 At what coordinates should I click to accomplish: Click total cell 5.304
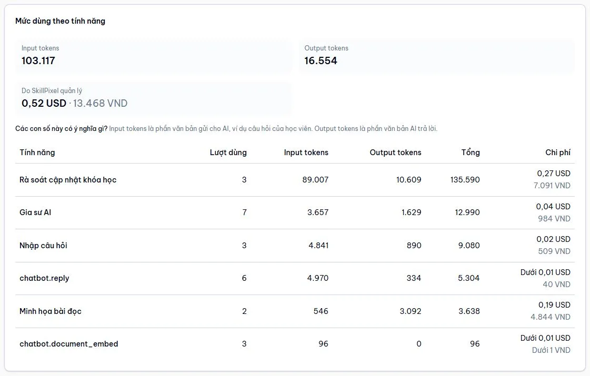pos(469,278)
